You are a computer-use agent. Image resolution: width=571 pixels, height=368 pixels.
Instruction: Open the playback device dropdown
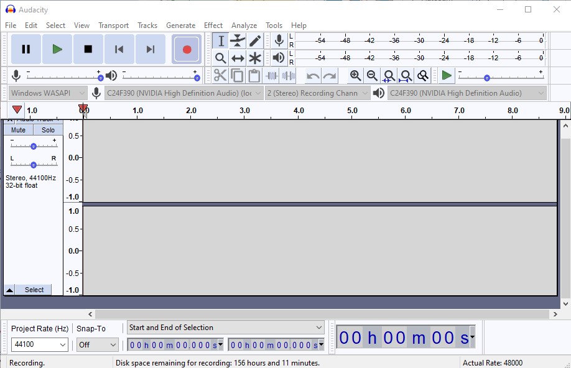(x=467, y=93)
